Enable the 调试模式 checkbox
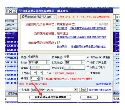Viewport: 125px width, 110px height. point(96,24)
